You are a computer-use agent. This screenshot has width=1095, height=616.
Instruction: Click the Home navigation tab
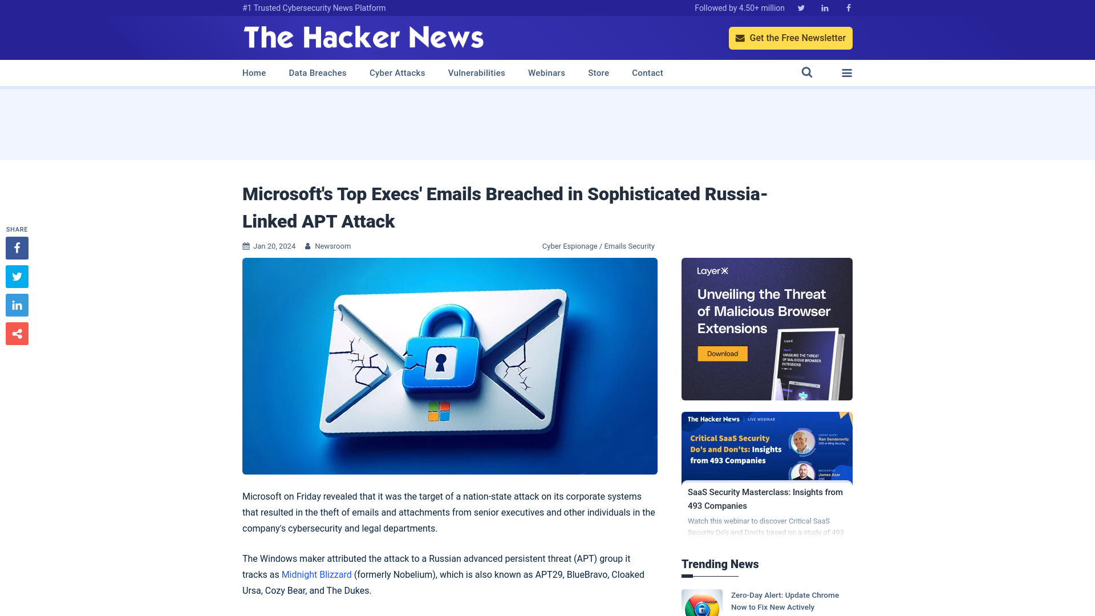[253, 72]
